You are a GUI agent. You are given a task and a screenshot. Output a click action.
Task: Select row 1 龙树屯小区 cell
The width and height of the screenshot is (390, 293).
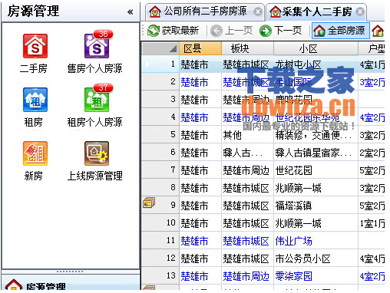coord(316,64)
